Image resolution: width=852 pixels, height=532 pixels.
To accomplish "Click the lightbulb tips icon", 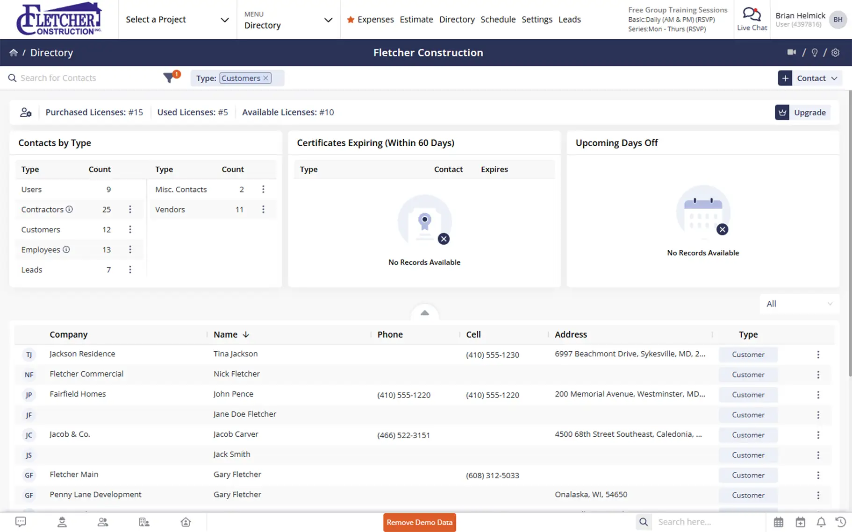I will (x=815, y=52).
